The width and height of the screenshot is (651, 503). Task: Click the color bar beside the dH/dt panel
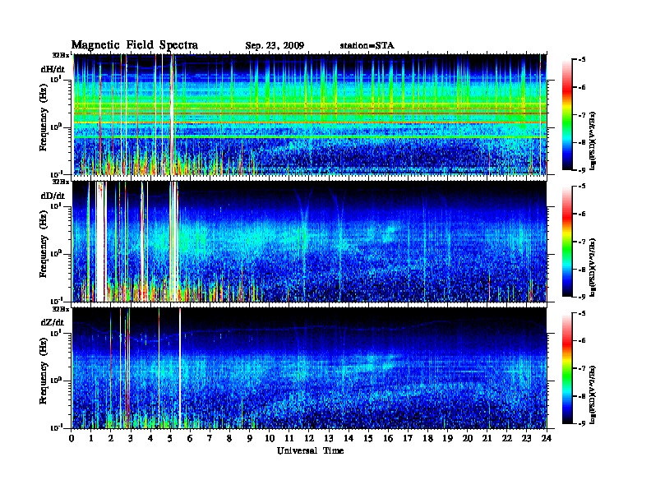point(567,115)
